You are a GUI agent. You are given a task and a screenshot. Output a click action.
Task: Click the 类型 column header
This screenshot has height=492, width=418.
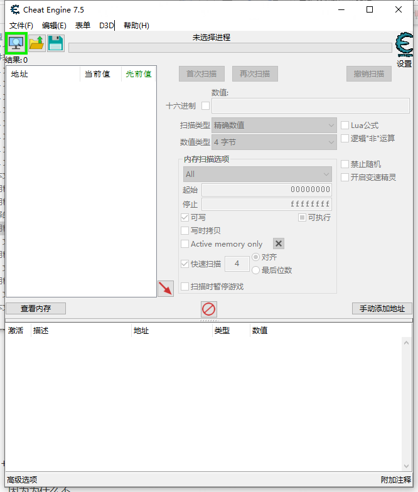tap(231, 330)
